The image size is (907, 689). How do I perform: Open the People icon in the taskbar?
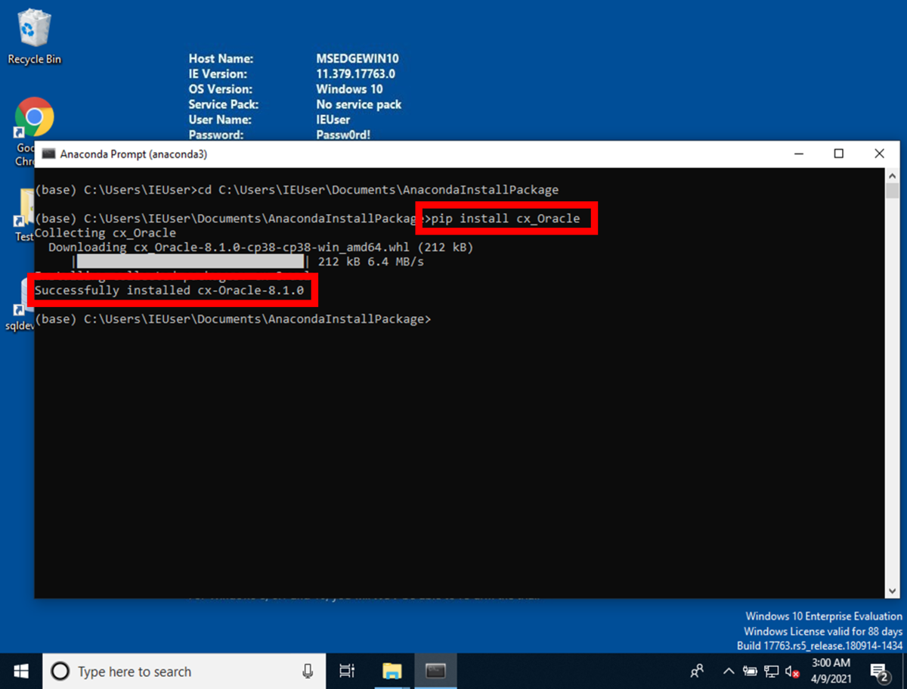click(x=698, y=671)
